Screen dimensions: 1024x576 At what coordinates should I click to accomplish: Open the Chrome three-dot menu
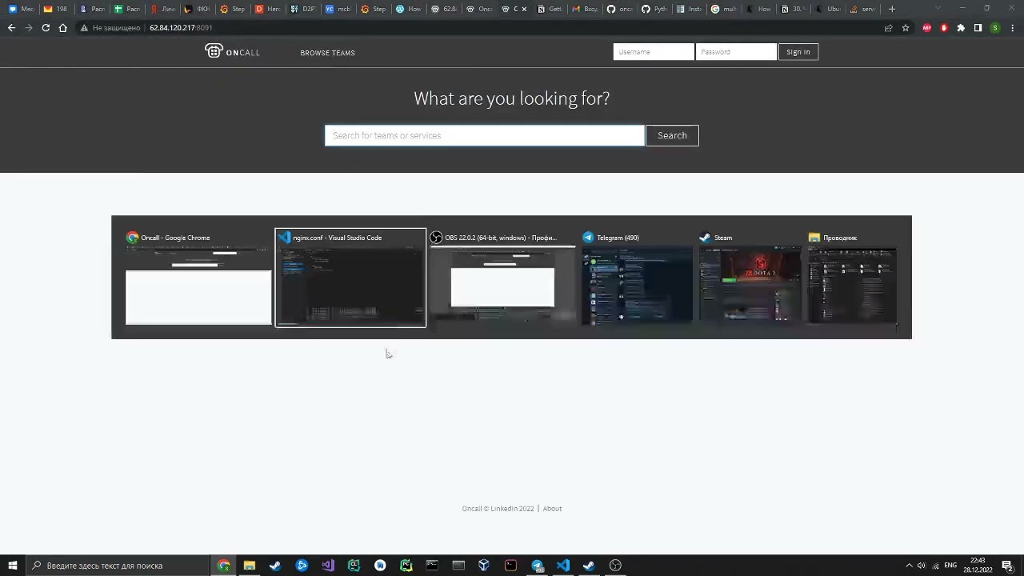point(1012,27)
